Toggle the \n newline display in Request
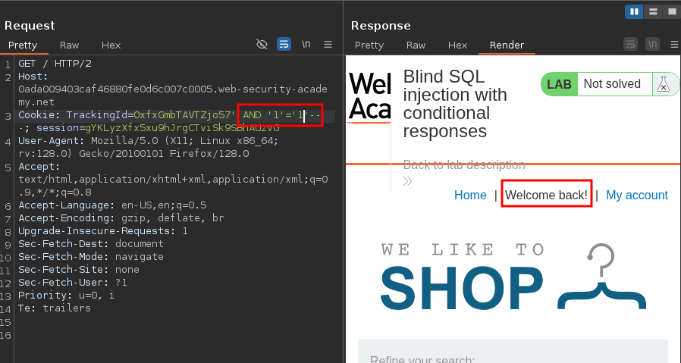Viewport: 681px width, 363px height. [x=306, y=45]
